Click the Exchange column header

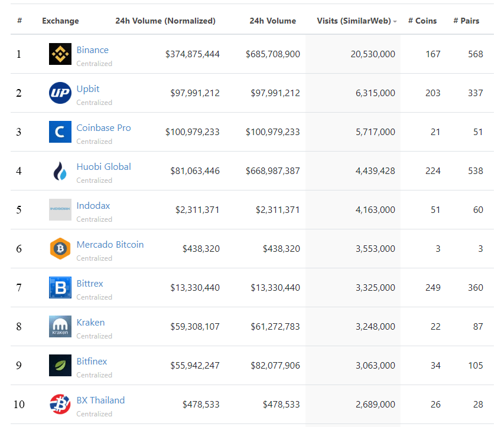pyautogui.click(x=60, y=21)
